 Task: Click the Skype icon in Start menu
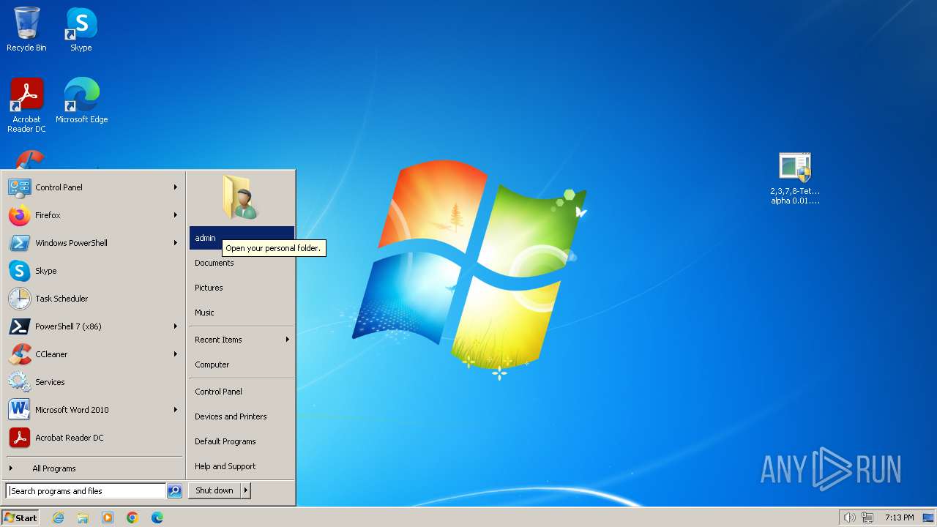[19, 271]
